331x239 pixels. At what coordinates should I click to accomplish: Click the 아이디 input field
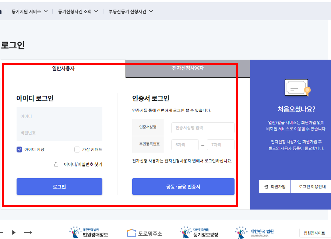(59, 116)
